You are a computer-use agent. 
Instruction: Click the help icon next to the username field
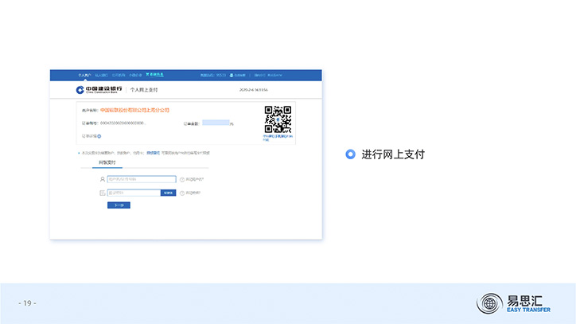pyautogui.click(x=181, y=180)
